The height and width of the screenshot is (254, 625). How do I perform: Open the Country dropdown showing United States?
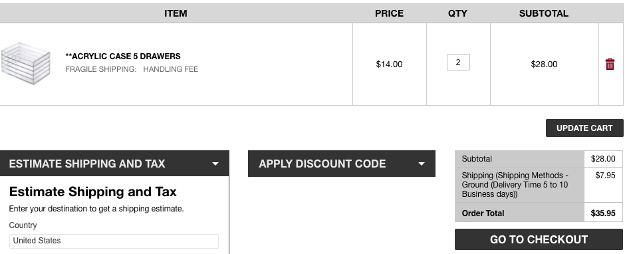[114, 241]
